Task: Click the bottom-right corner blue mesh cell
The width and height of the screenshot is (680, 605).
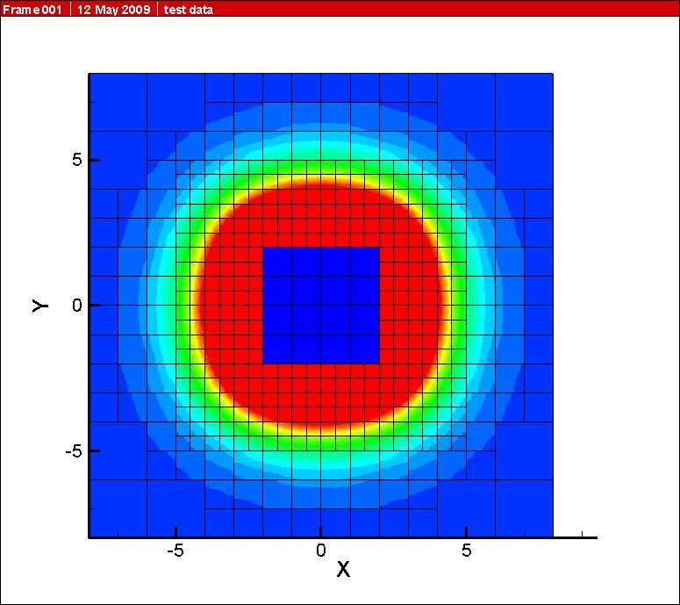Action: [x=524, y=508]
